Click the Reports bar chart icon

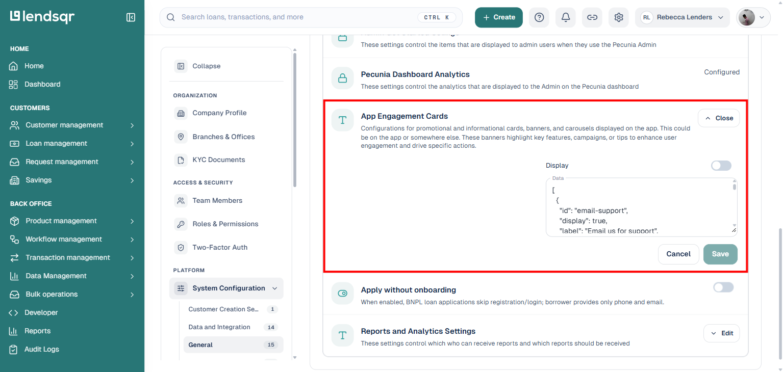click(13, 331)
